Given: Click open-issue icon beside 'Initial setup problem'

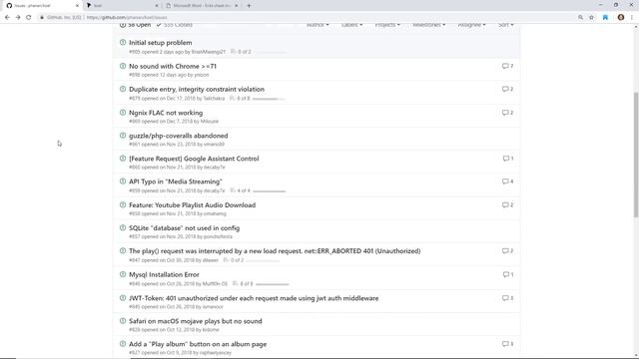Looking at the screenshot, I should [123, 42].
